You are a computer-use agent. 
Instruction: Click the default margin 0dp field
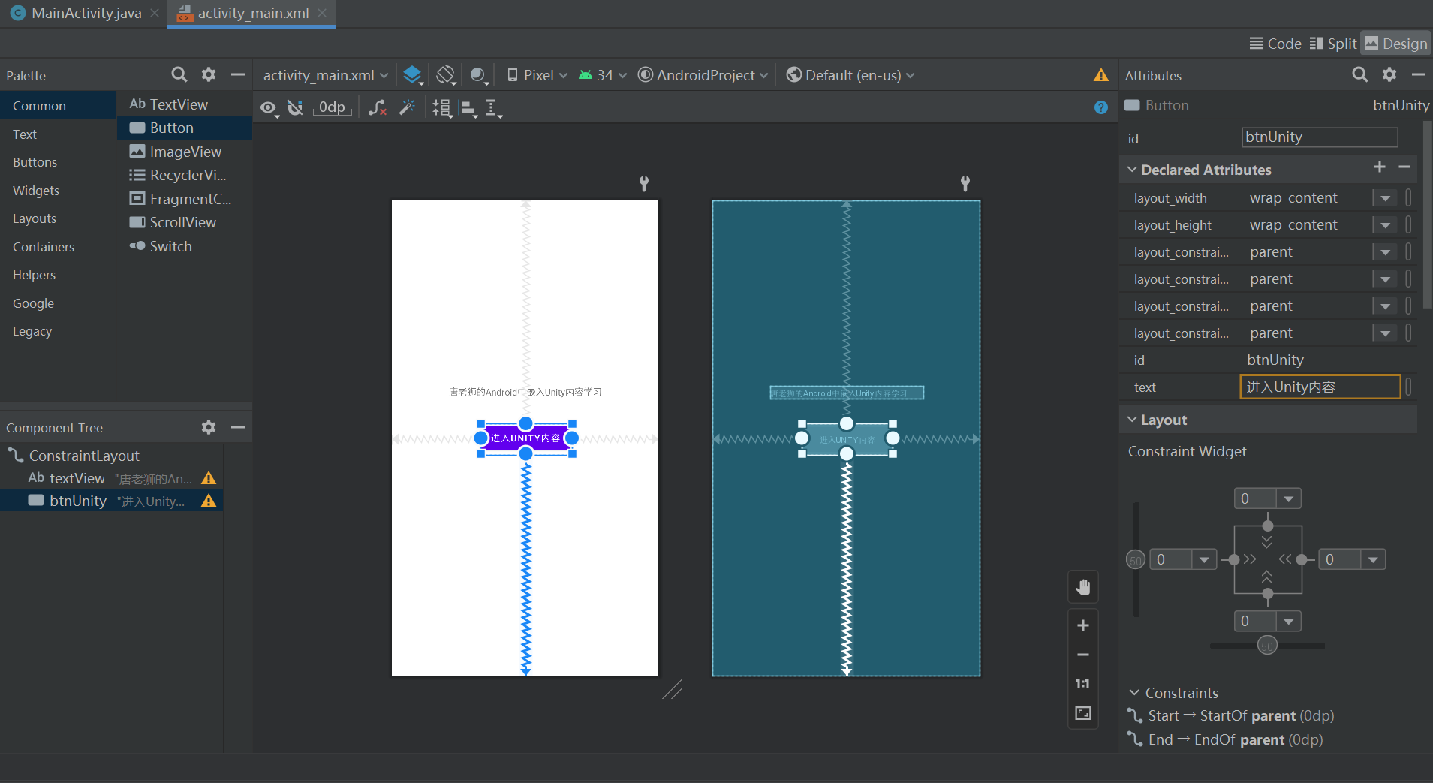[x=332, y=107]
